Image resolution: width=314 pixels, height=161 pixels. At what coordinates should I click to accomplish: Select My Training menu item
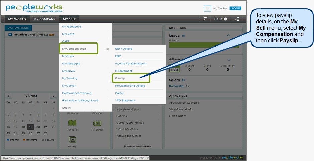click(70, 78)
